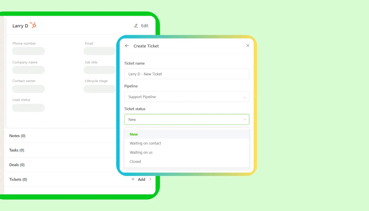The width and height of the screenshot is (369, 211).
Task: Click the pencil Edit icon
Action: tap(136, 26)
